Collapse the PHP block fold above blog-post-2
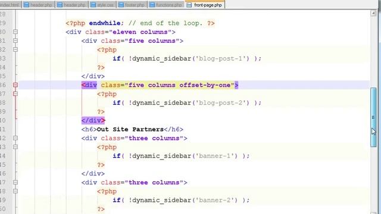 [x=15, y=94]
